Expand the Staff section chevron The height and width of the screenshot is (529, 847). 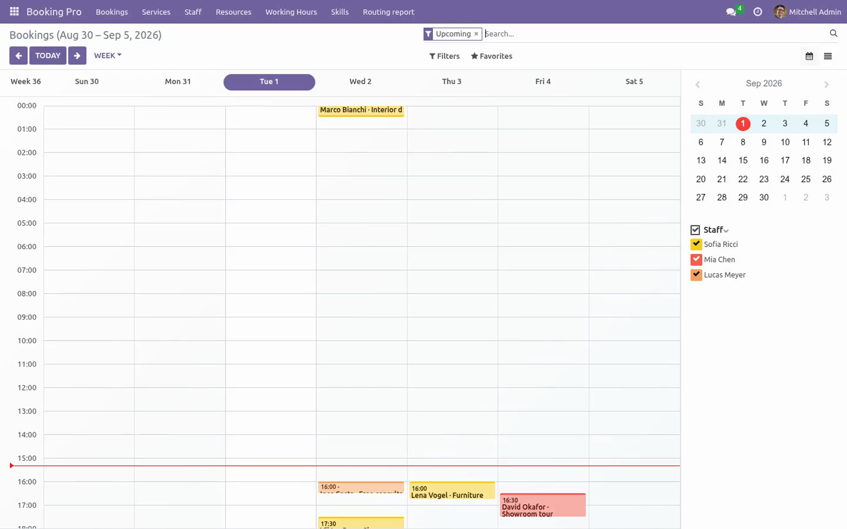[726, 231]
